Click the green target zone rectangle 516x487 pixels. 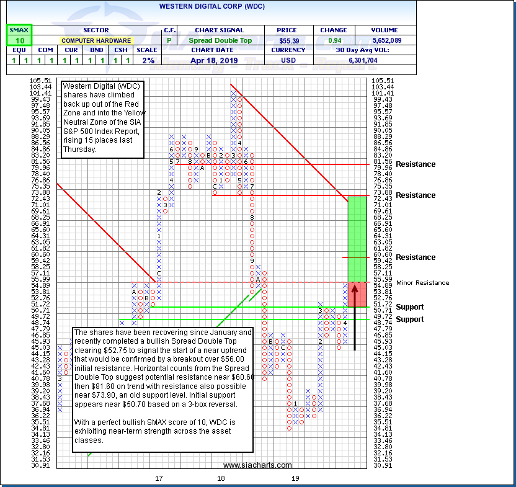[x=356, y=239]
